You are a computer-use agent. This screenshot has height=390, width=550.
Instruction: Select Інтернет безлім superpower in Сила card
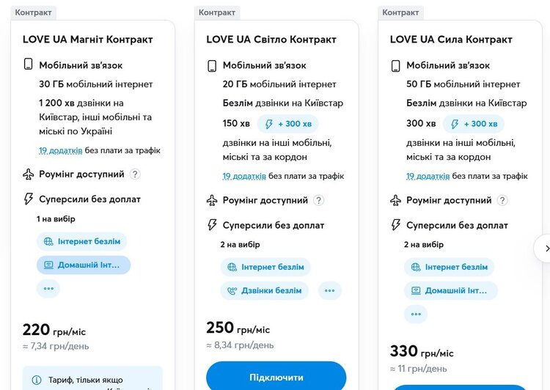pyautogui.click(x=449, y=267)
